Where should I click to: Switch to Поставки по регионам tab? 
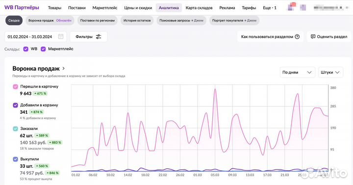[97, 21]
